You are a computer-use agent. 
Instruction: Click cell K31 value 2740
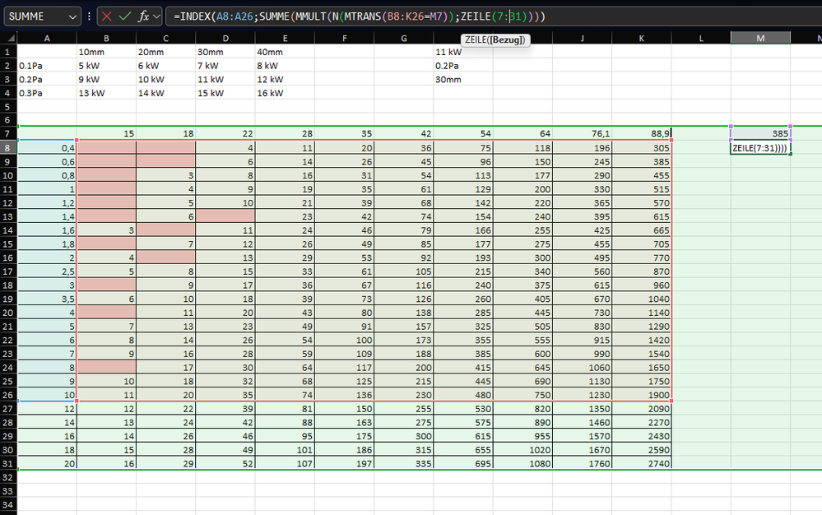[x=642, y=463]
